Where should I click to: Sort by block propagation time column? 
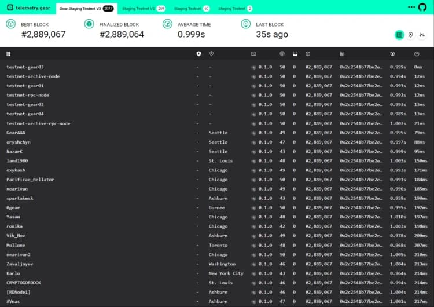pos(417,54)
